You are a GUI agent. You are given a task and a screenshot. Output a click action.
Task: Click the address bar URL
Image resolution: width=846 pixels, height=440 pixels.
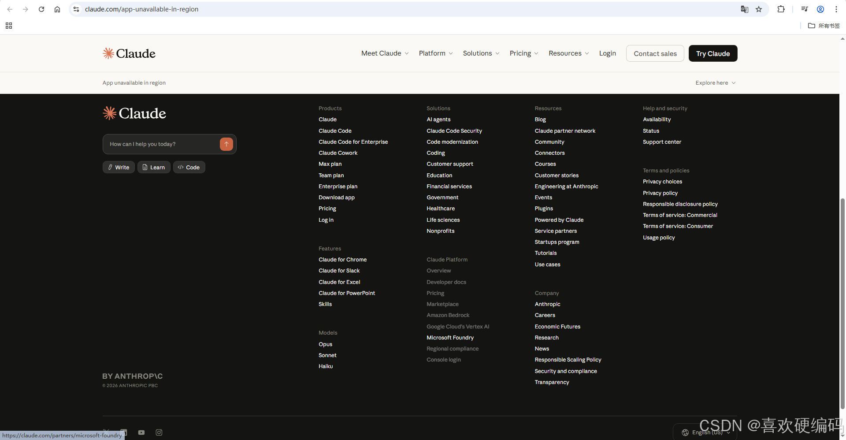tap(141, 9)
